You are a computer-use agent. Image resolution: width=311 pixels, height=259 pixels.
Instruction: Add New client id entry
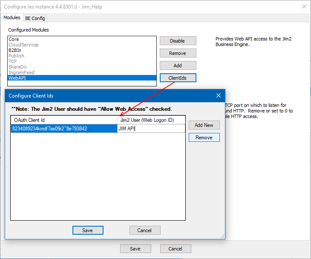(x=204, y=125)
